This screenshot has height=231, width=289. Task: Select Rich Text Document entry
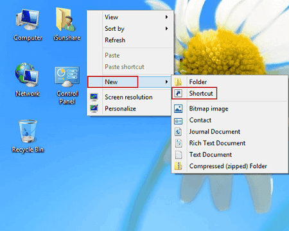(x=229, y=143)
